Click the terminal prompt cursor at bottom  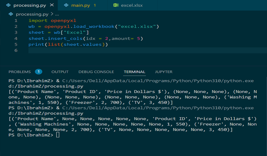(x=58, y=135)
